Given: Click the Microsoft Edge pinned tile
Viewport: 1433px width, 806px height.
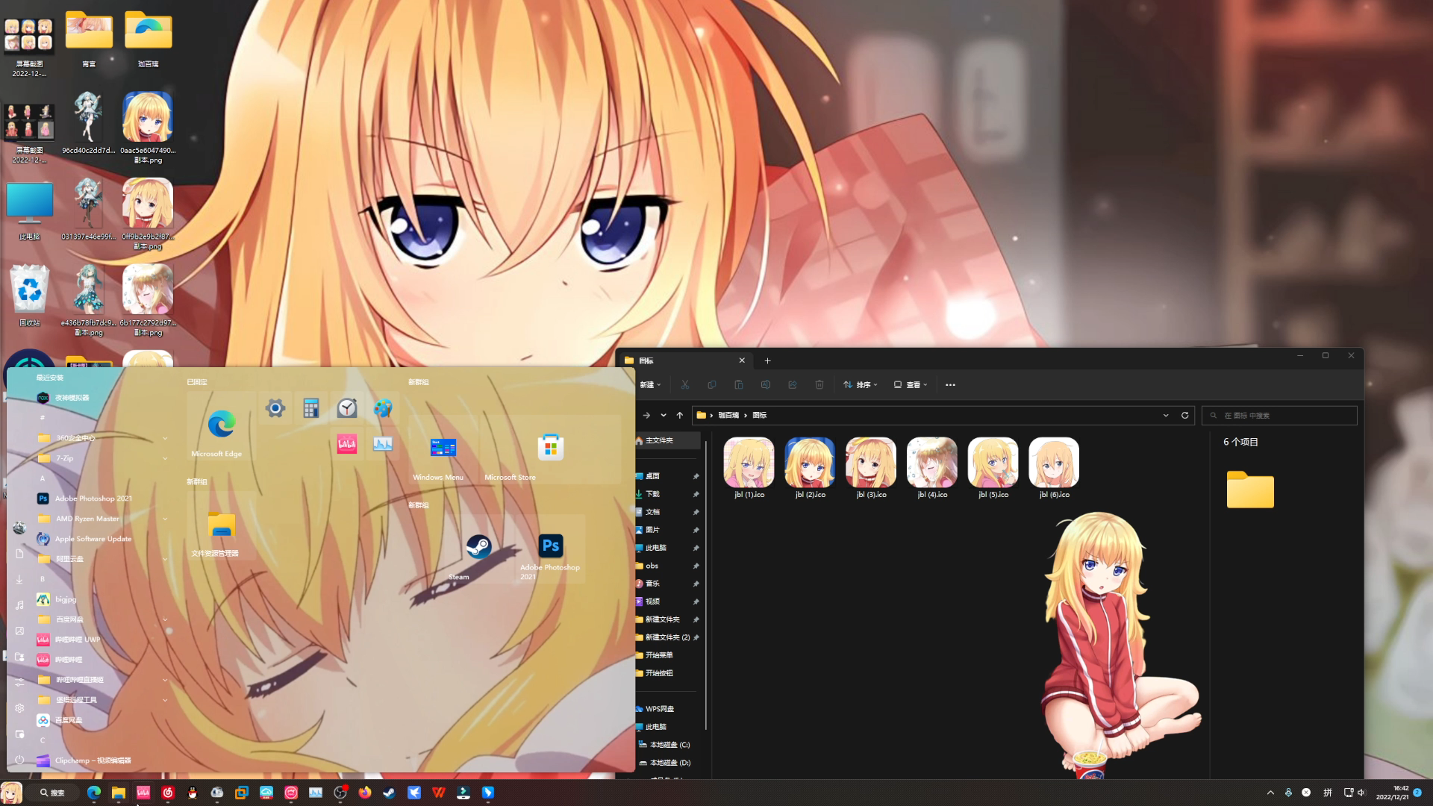Looking at the screenshot, I should 221,425.
